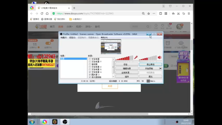Open the browser home page icon

[47, 13]
